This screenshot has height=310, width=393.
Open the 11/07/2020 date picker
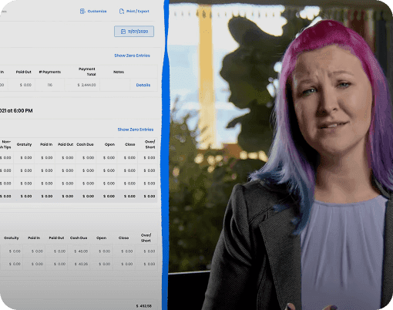[134, 32]
